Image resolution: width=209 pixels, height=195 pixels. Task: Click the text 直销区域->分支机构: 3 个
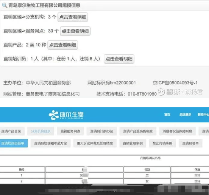(x=30, y=17)
